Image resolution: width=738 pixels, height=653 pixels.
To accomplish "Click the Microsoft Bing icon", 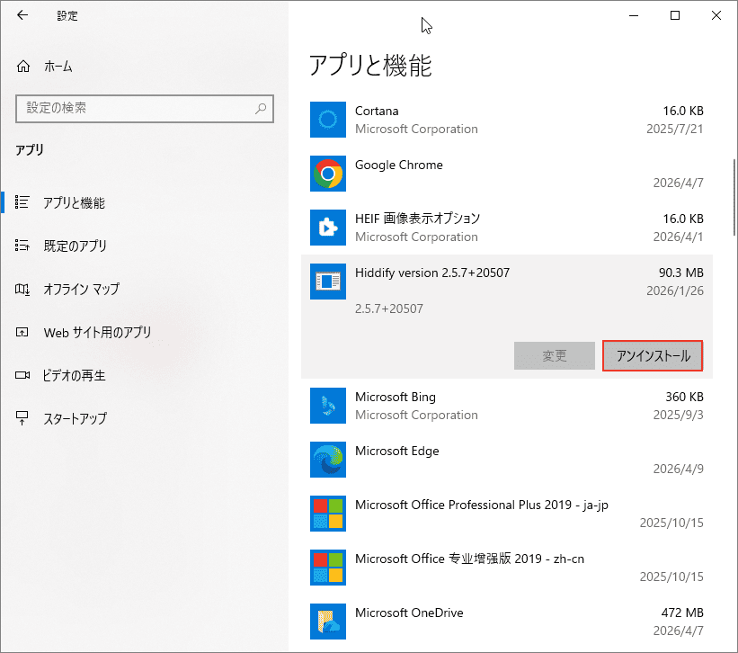I will pyautogui.click(x=327, y=406).
